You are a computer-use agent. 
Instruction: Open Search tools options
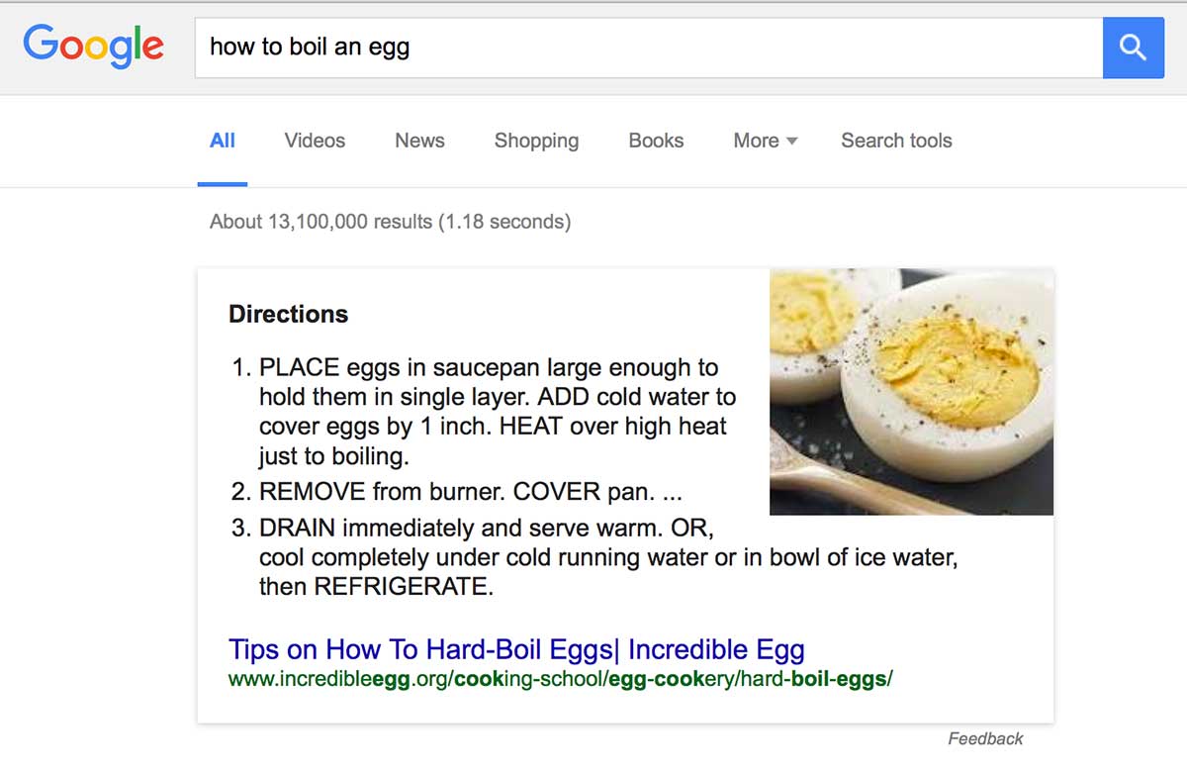pos(896,141)
